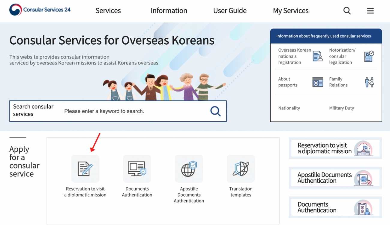
Task: Select the Apostille Documents Authentication label under Apply
Action: [189, 195]
